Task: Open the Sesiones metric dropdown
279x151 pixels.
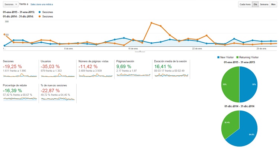Action: click(10, 4)
